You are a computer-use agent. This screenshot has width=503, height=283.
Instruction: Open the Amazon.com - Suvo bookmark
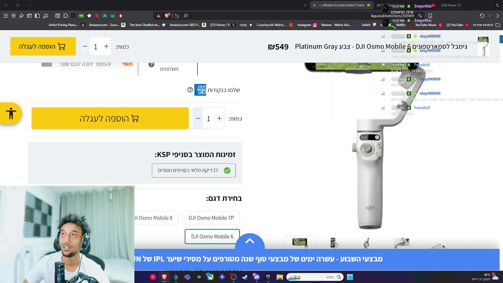point(107,25)
